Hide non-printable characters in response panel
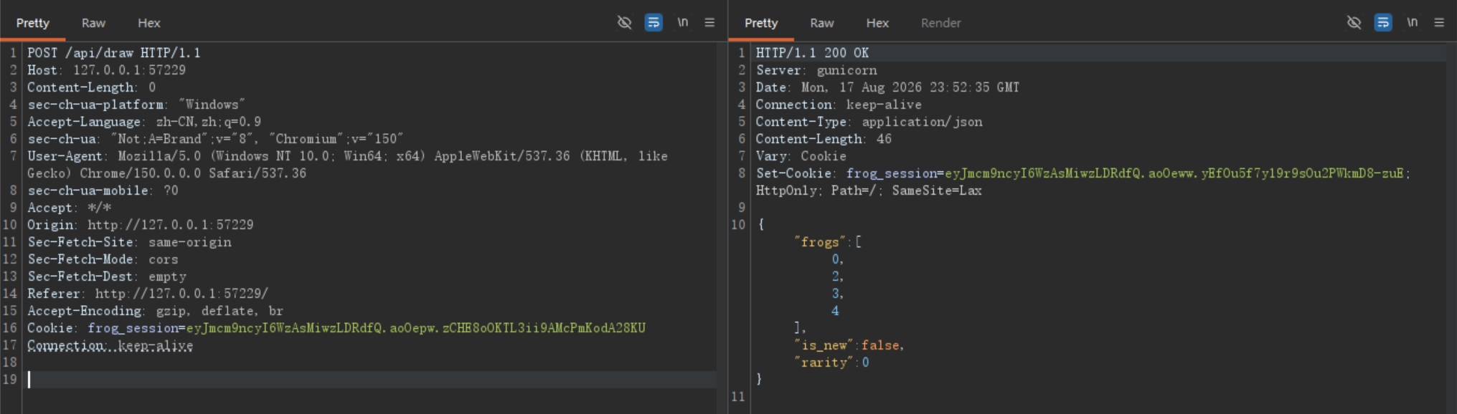Image resolution: width=1457 pixels, height=414 pixels. point(1354,23)
